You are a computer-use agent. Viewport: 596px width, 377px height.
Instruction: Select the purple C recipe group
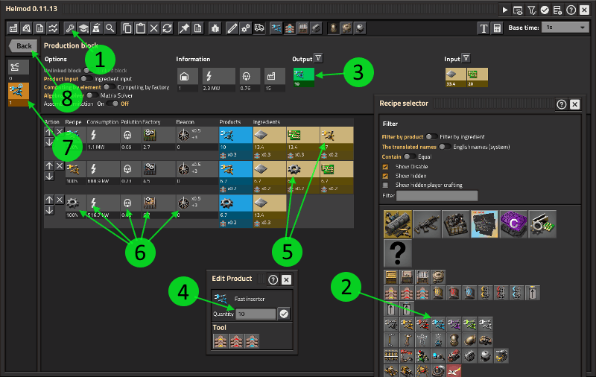(513, 224)
